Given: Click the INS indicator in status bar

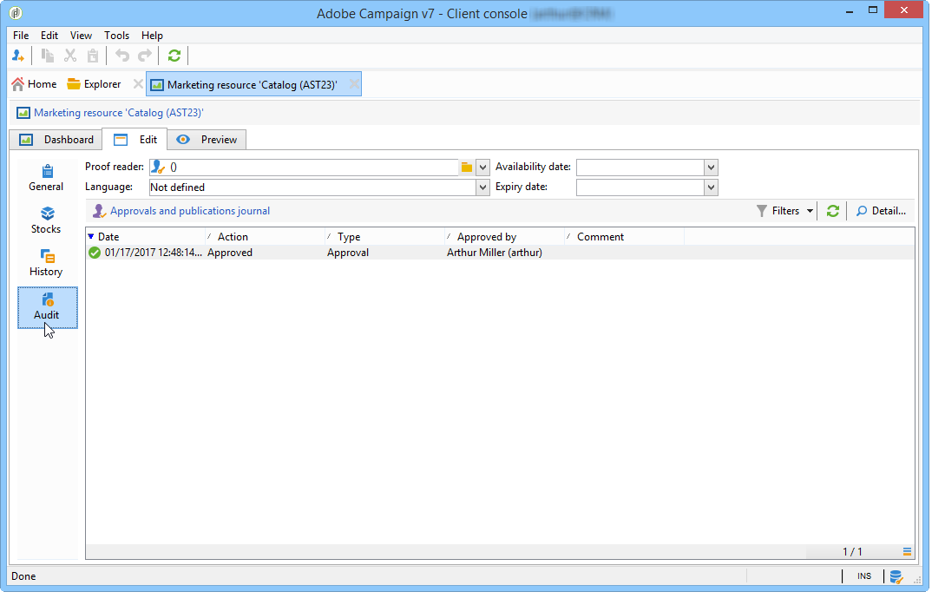Looking at the screenshot, I should (x=864, y=577).
